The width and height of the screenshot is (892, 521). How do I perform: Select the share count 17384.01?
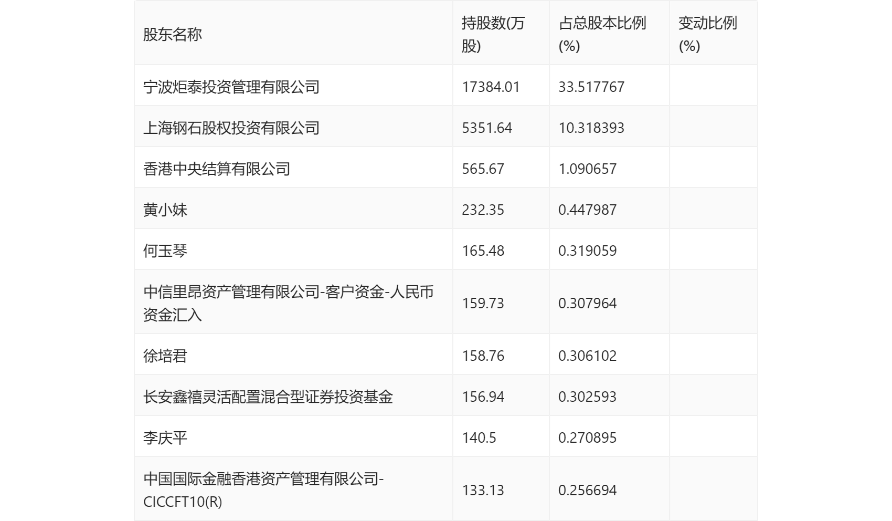tap(491, 87)
